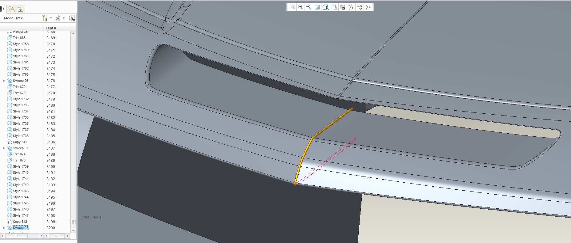Image resolution: width=571 pixels, height=243 pixels.
Task: Click the Copy 541 feature icon
Action: [x=10, y=142]
